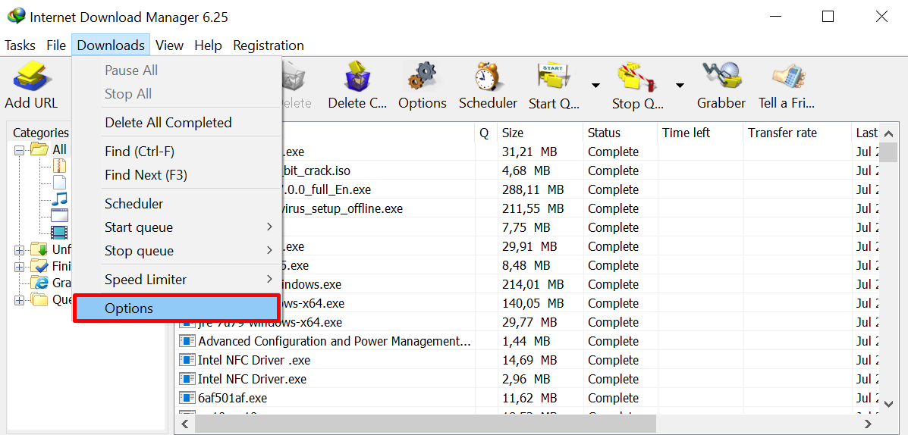Select the Music note category icon
This screenshot has width=908, height=435.
(x=60, y=199)
